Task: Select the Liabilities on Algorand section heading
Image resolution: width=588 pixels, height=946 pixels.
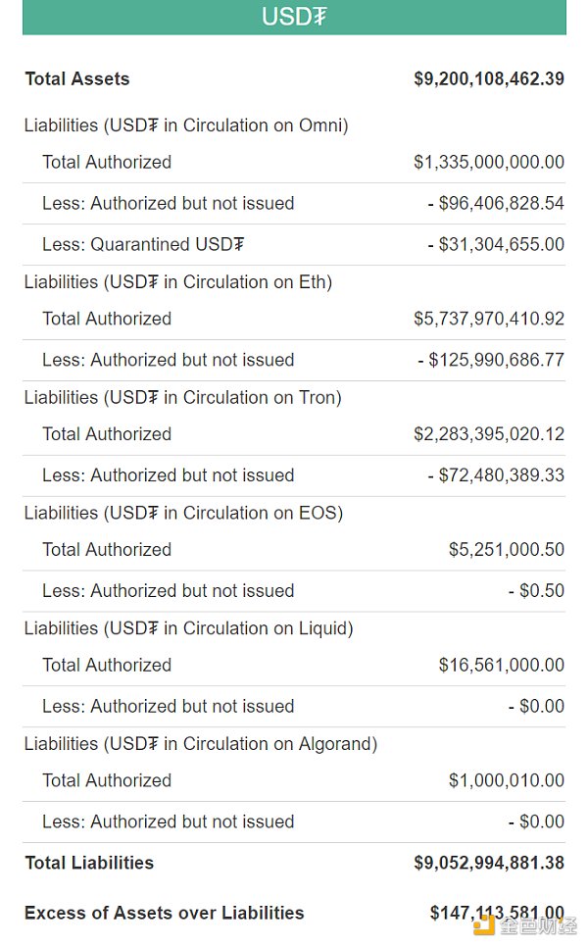Action: point(201,744)
